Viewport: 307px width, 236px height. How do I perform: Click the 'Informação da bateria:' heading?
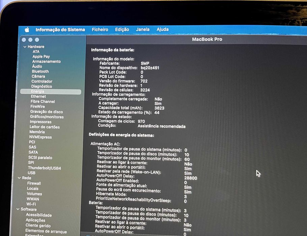(113, 50)
